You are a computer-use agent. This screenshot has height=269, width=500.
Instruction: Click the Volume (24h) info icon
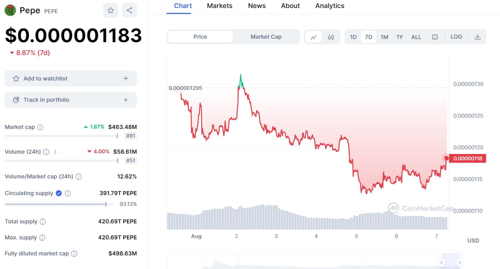tap(46, 152)
